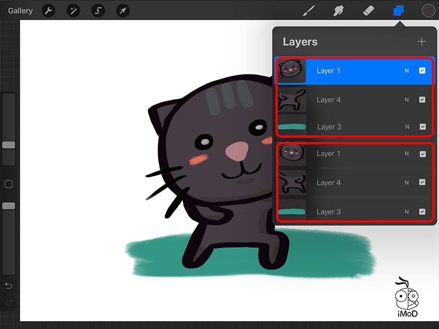Select the Smudge tool
The image size is (439, 329).
(x=339, y=10)
